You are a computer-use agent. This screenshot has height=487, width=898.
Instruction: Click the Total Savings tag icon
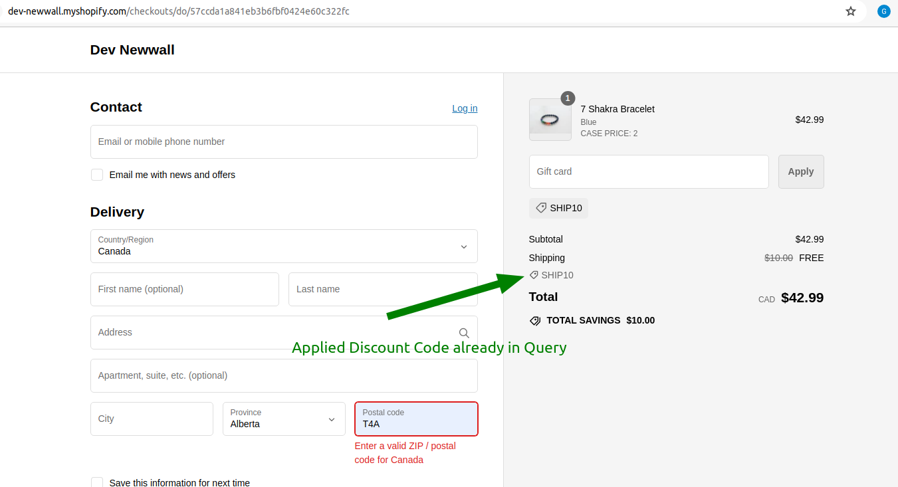pos(535,321)
